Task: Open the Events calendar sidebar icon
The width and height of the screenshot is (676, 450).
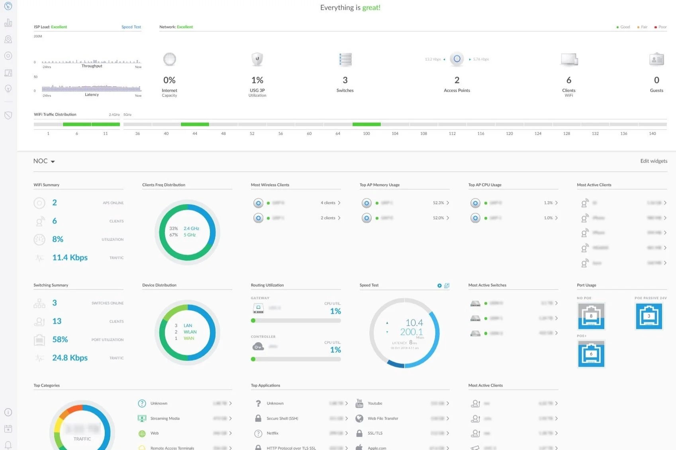Action: 8,429
